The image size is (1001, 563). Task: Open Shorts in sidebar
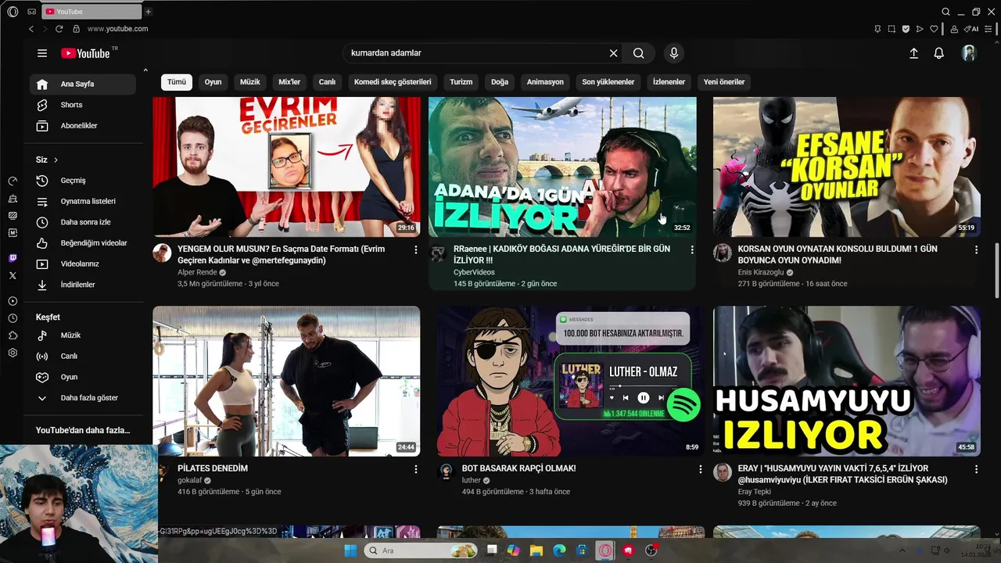coord(82,105)
